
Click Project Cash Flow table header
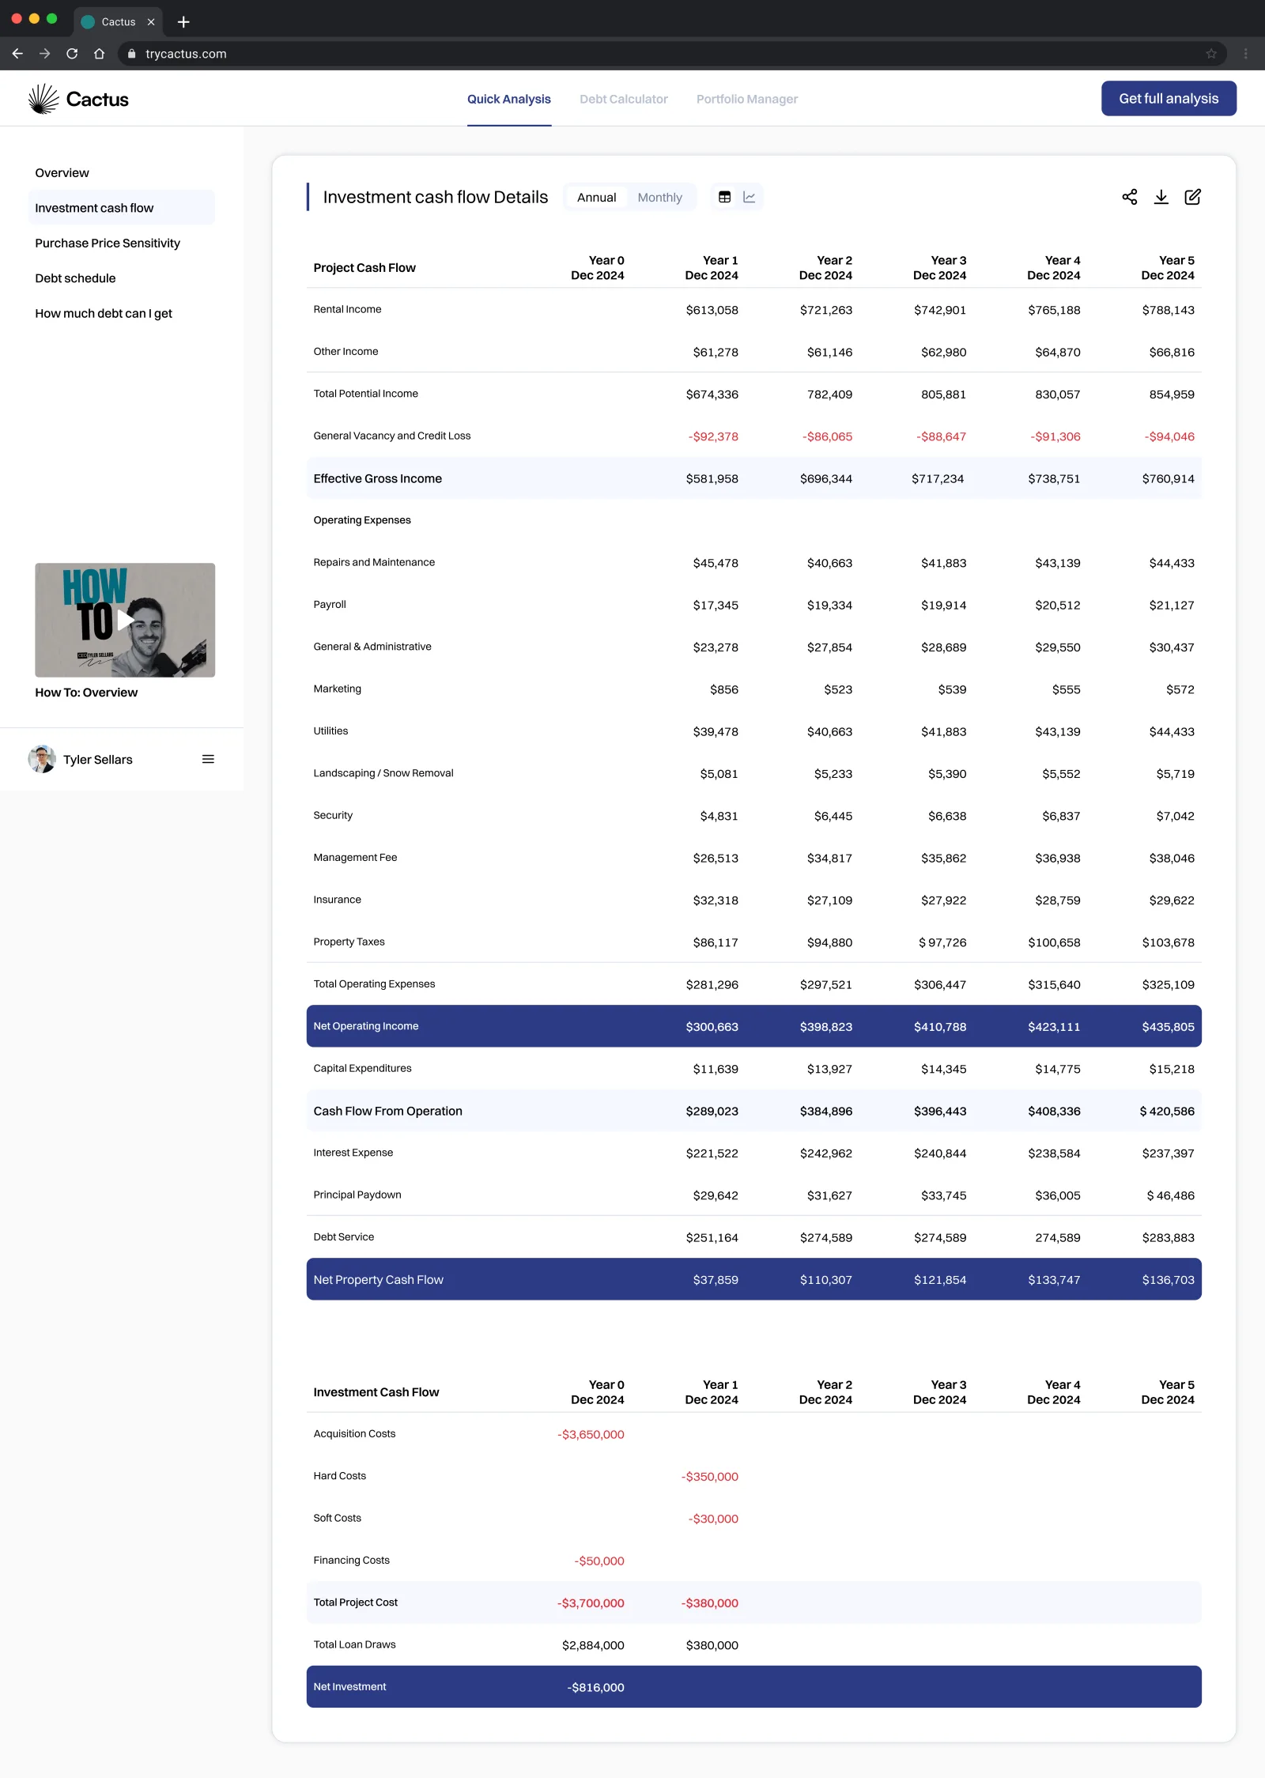(364, 267)
